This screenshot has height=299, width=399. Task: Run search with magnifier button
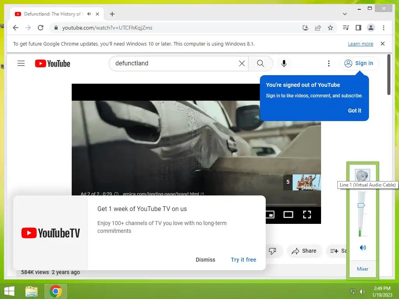coord(261,63)
